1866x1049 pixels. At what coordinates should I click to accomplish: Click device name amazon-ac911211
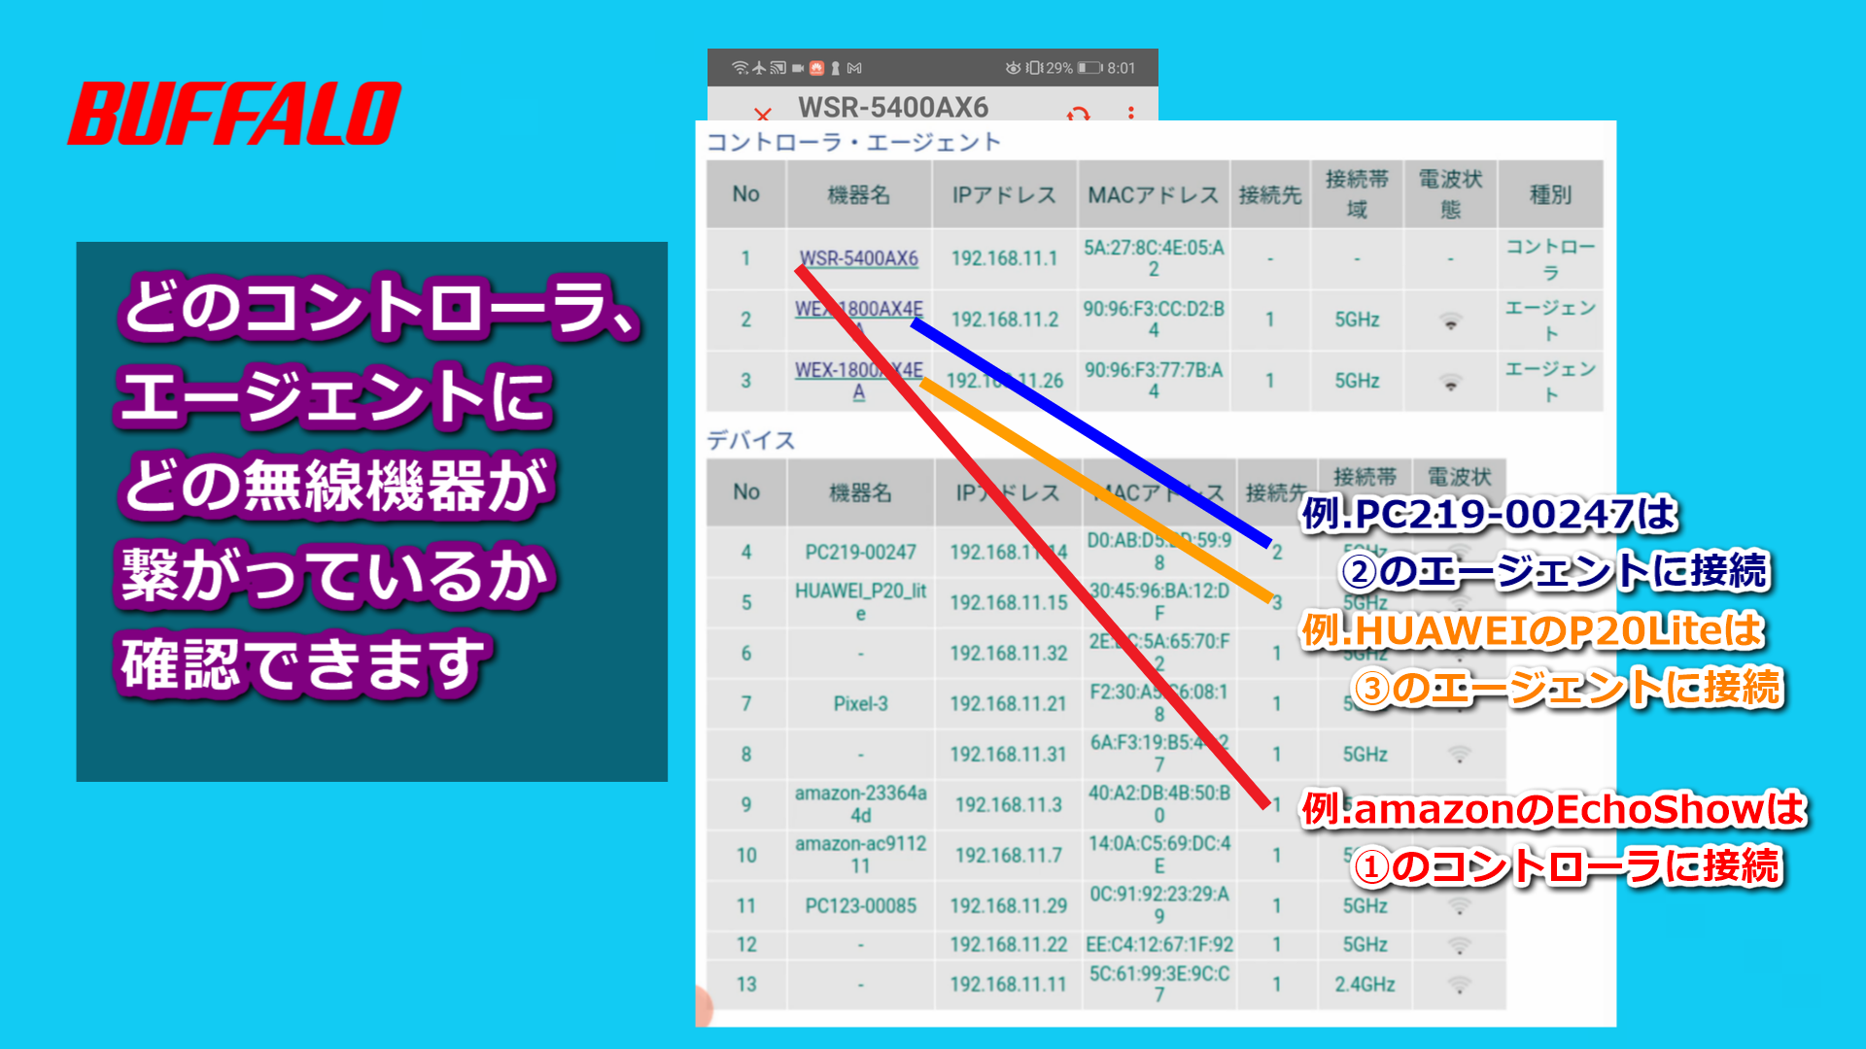(860, 855)
